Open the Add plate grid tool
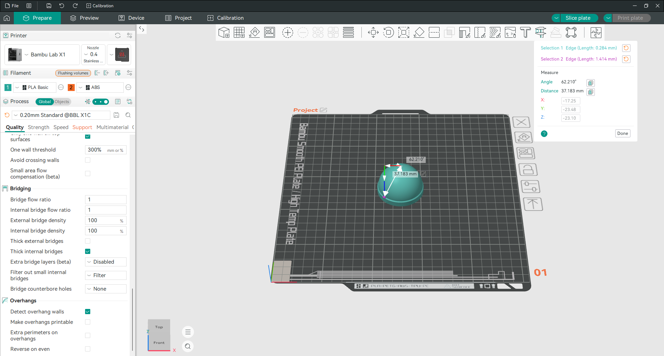This screenshot has width=664, height=356. pyautogui.click(x=239, y=33)
